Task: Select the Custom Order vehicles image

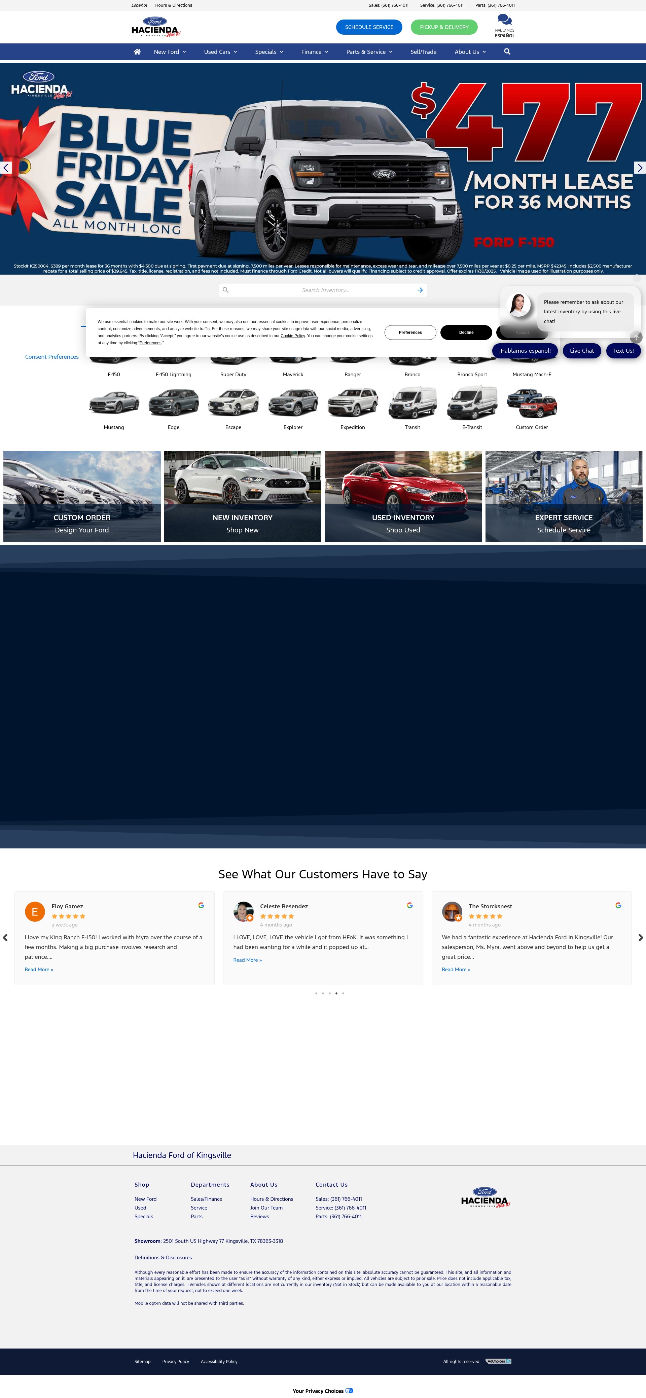Action: coord(532,403)
